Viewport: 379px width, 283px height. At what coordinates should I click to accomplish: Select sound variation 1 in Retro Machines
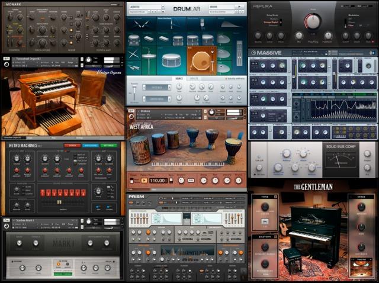click(x=43, y=193)
